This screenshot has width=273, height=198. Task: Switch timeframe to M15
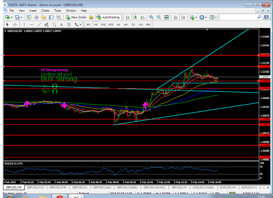coord(104,25)
